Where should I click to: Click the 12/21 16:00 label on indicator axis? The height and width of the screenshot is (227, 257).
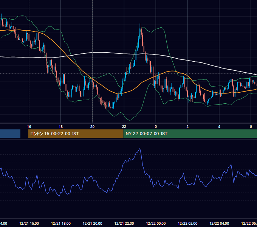coord(29,223)
